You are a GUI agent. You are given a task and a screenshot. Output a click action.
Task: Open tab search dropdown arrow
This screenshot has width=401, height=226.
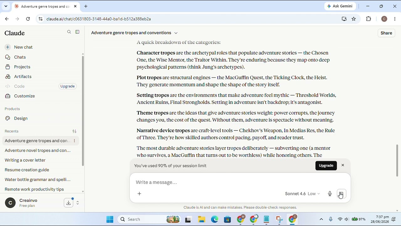[x=6, y=6]
